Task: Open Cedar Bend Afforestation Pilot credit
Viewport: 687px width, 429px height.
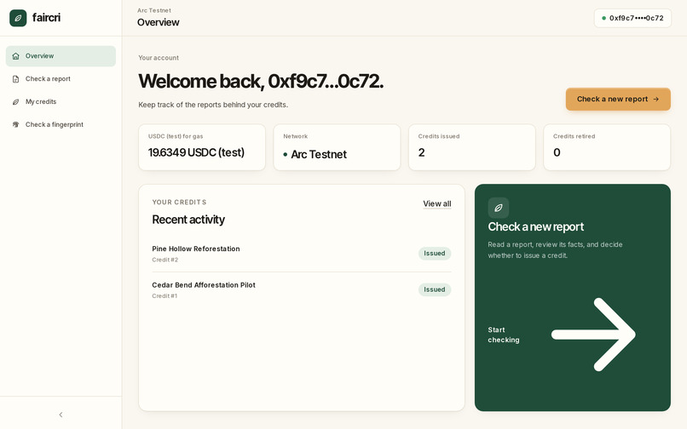Action: [302, 289]
